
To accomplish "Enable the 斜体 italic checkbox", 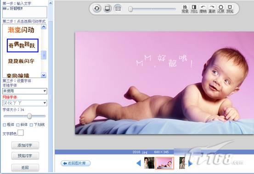I will [x=18, y=125].
